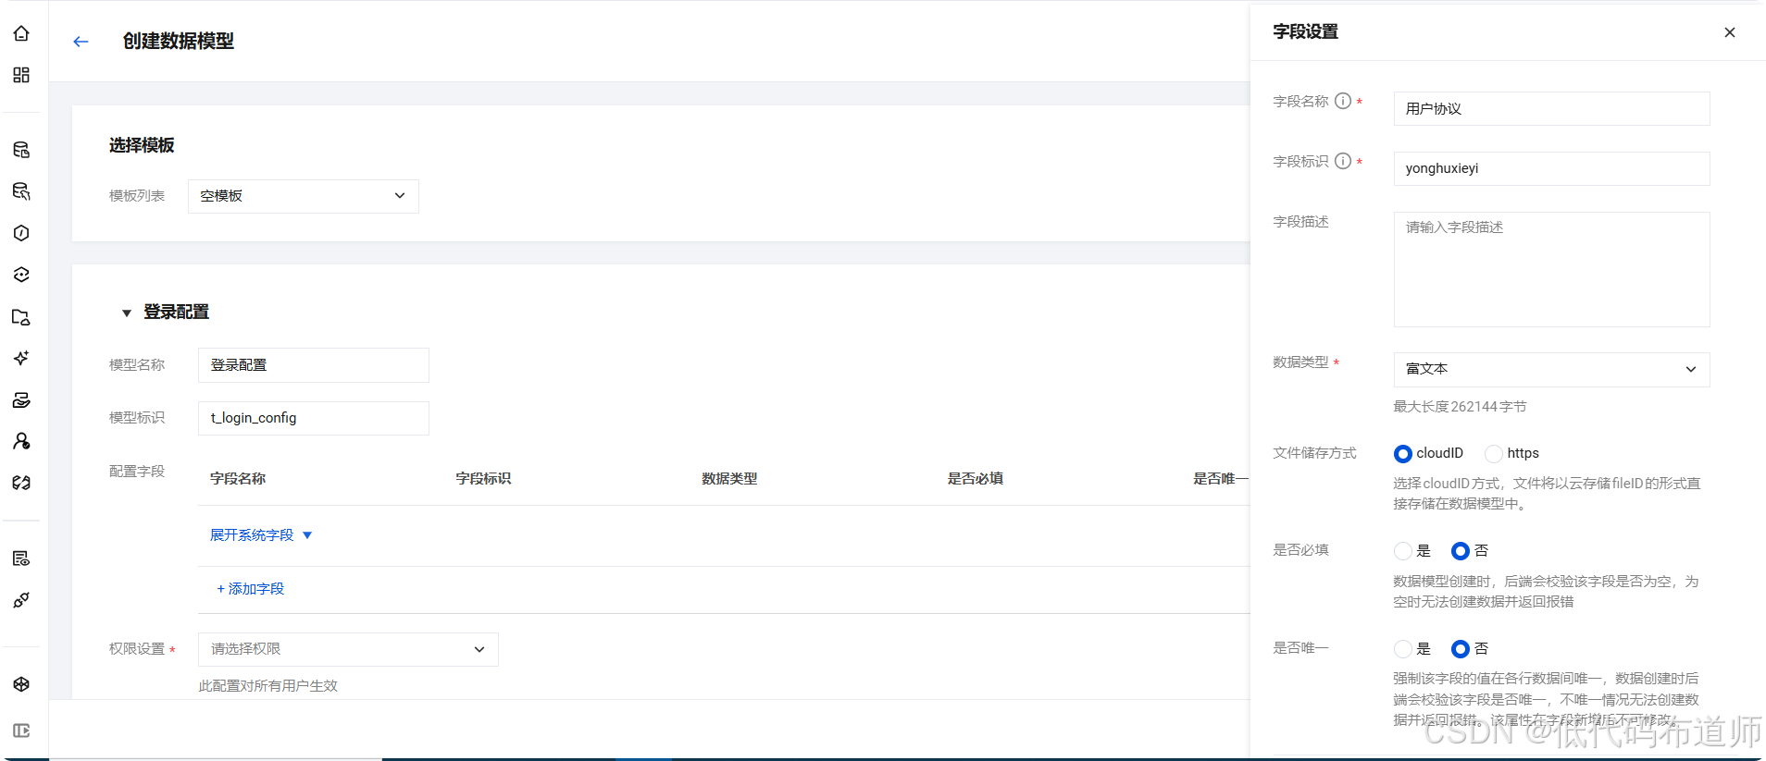Click the 字段标识 column header in table
This screenshot has height=761, width=1766.
pyautogui.click(x=483, y=479)
